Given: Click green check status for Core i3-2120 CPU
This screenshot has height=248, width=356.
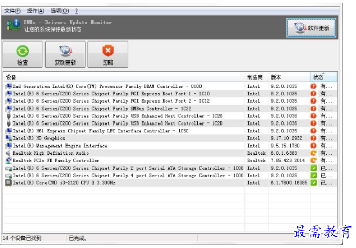Looking at the screenshot, I should (314, 183).
